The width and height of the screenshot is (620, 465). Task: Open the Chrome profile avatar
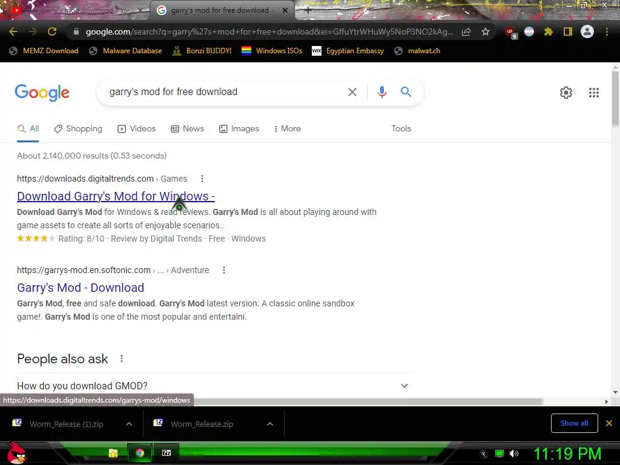point(587,31)
